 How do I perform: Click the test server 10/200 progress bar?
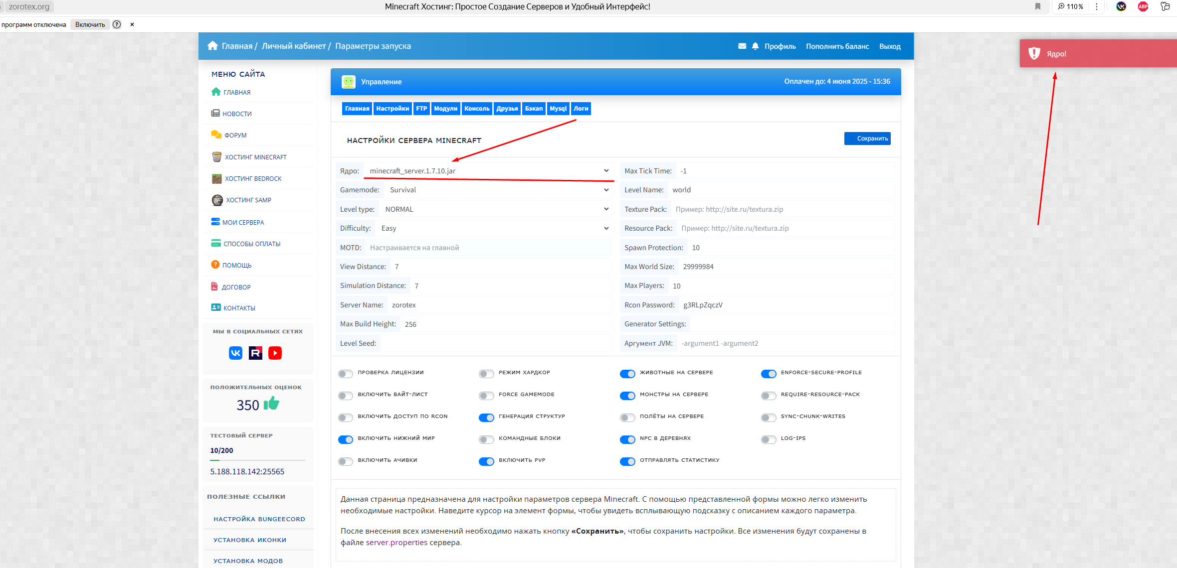click(257, 460)
